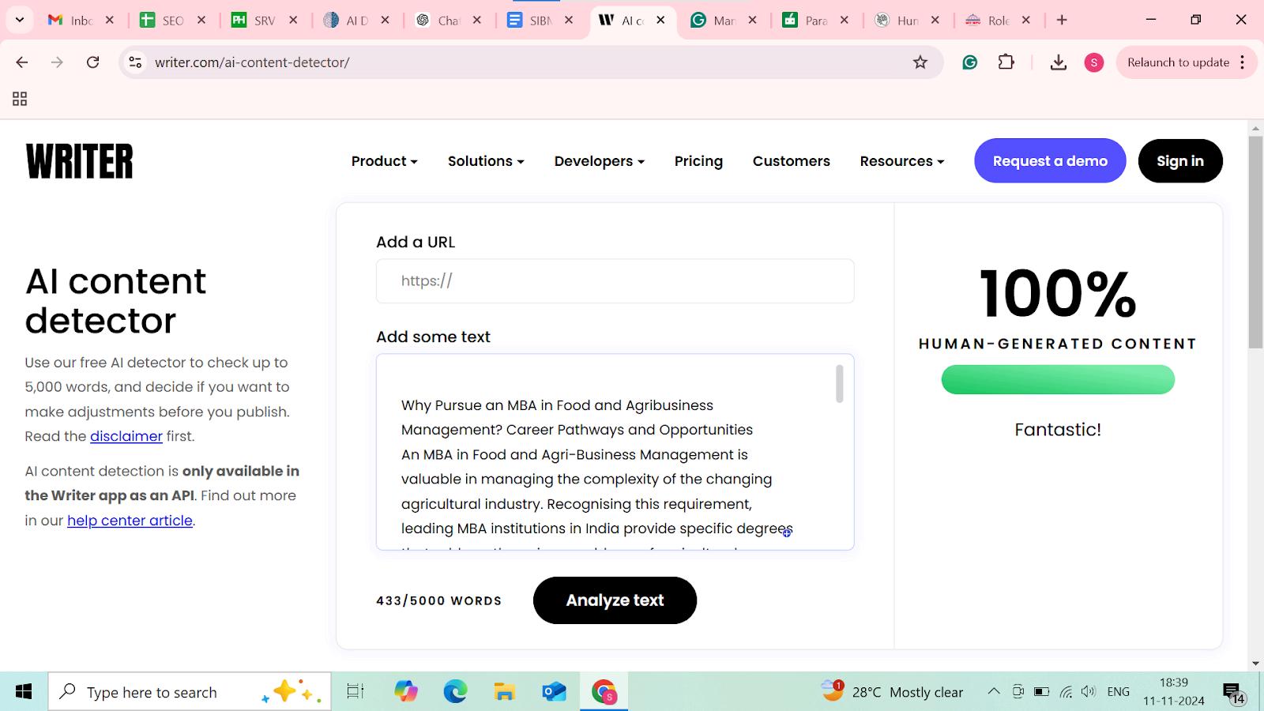The image size is (1264, 711).
Task: Reload the Writer page
Action: 92,62
